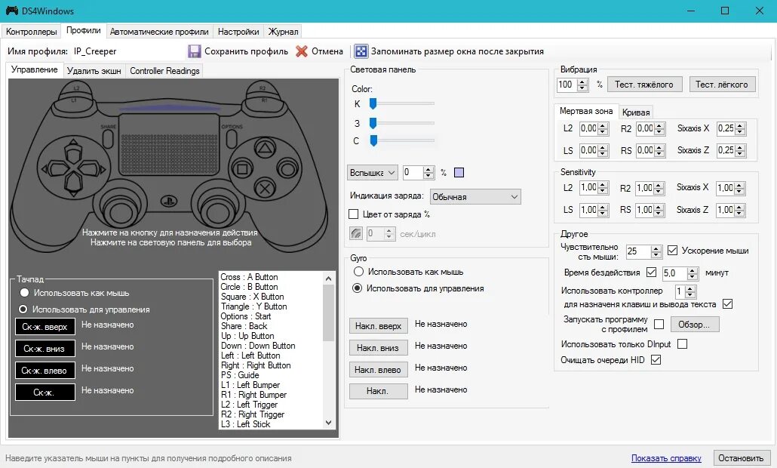777x468 pixels.
Task: Click the left analog stick on the controller image
Action: point(119,211)
